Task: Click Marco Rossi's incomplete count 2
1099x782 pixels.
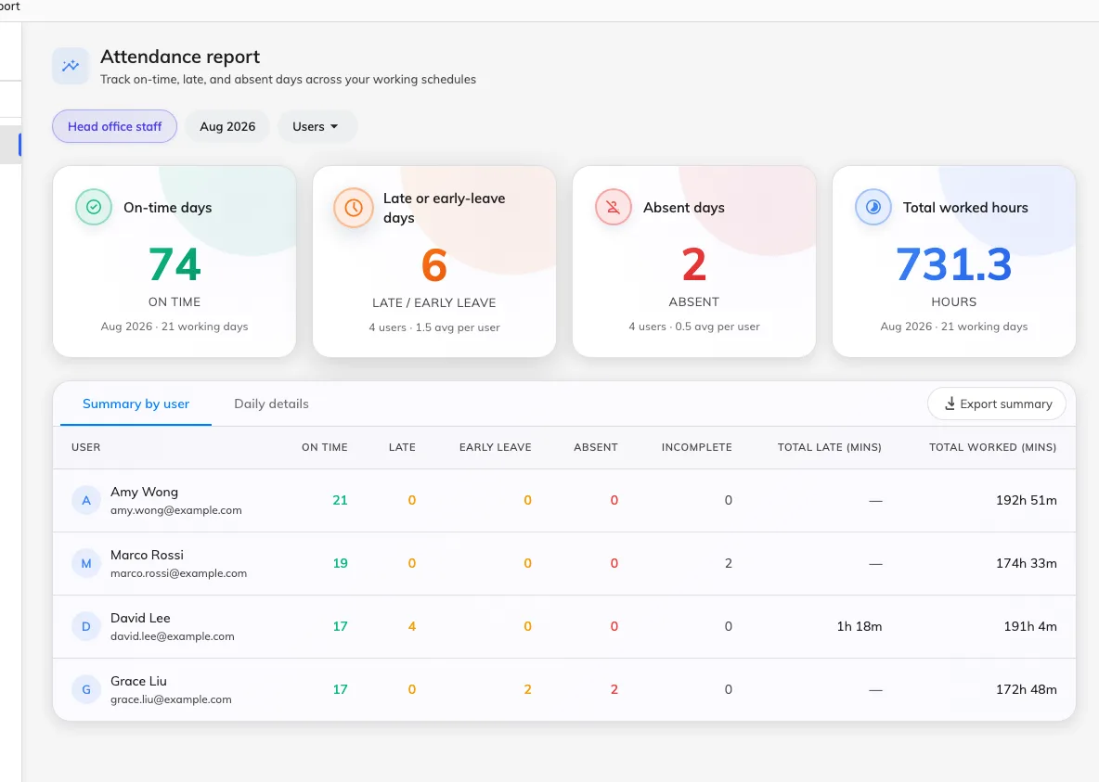Action: point(729,563)
